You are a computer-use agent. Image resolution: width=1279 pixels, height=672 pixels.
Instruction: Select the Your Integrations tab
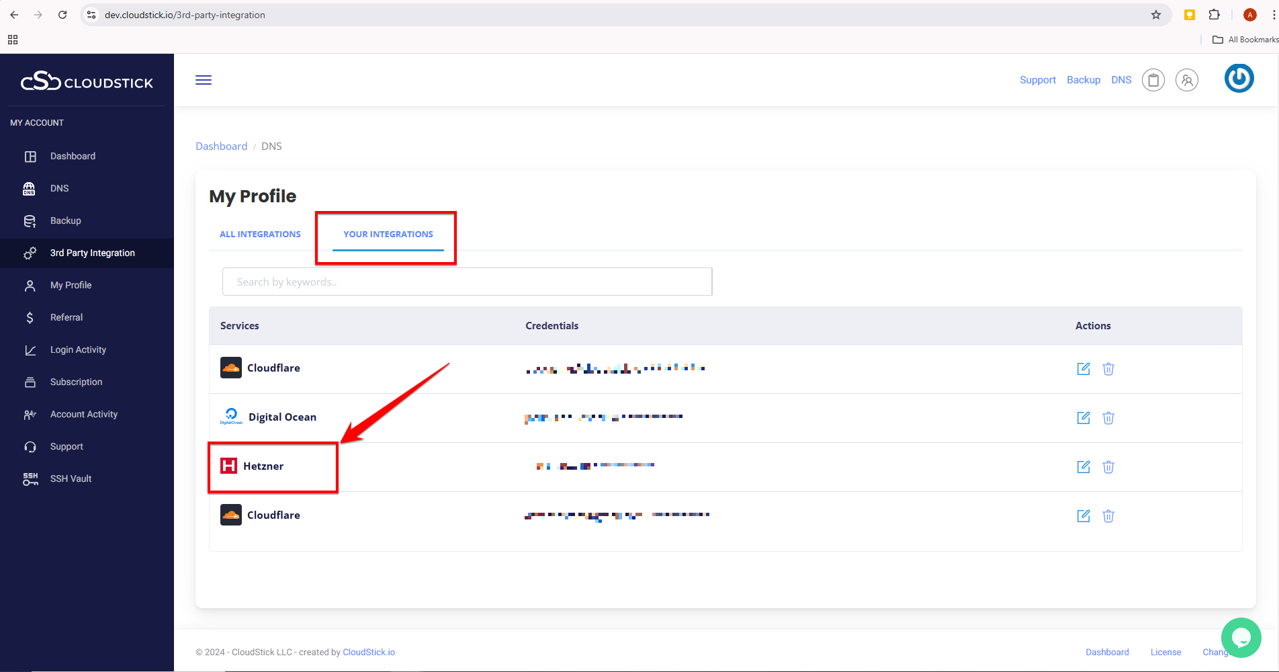[388, 234]
